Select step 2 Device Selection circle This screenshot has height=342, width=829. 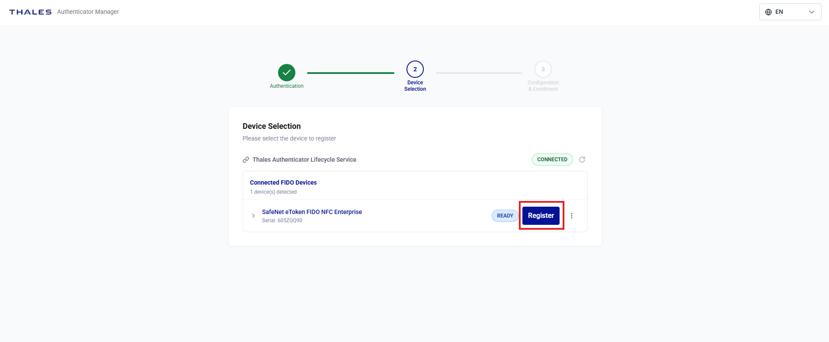point(415,69)
